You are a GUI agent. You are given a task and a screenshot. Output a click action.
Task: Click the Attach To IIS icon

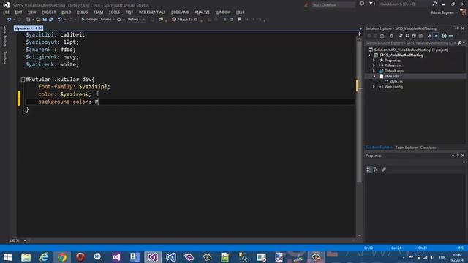[174, 20]
